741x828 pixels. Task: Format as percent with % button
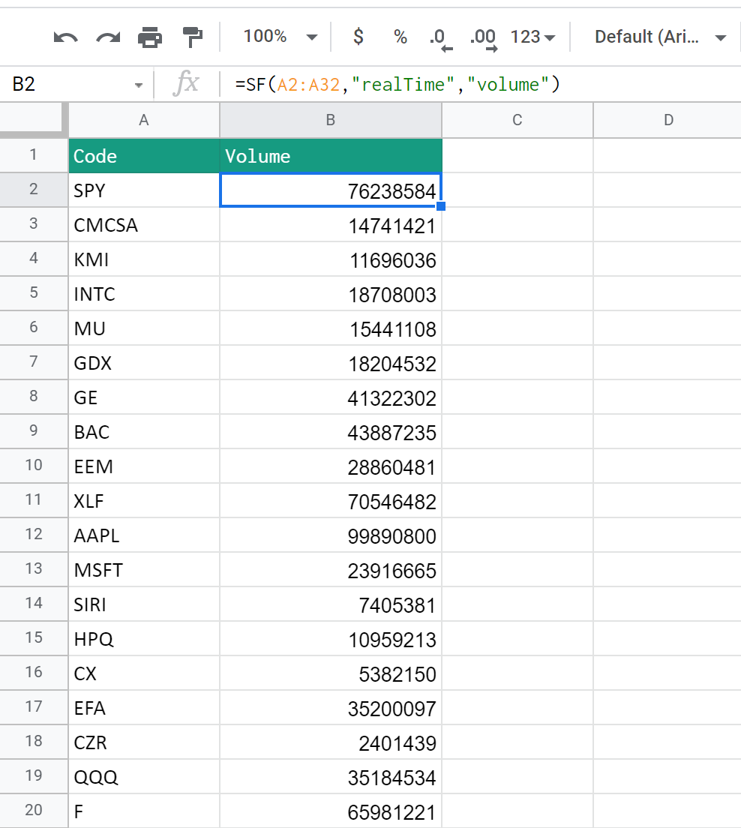[400, 37]
